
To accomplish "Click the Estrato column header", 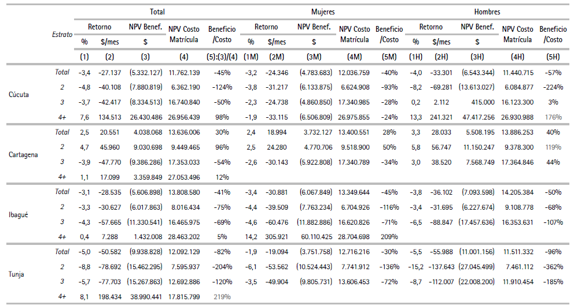I will click(x=62, y=34).
